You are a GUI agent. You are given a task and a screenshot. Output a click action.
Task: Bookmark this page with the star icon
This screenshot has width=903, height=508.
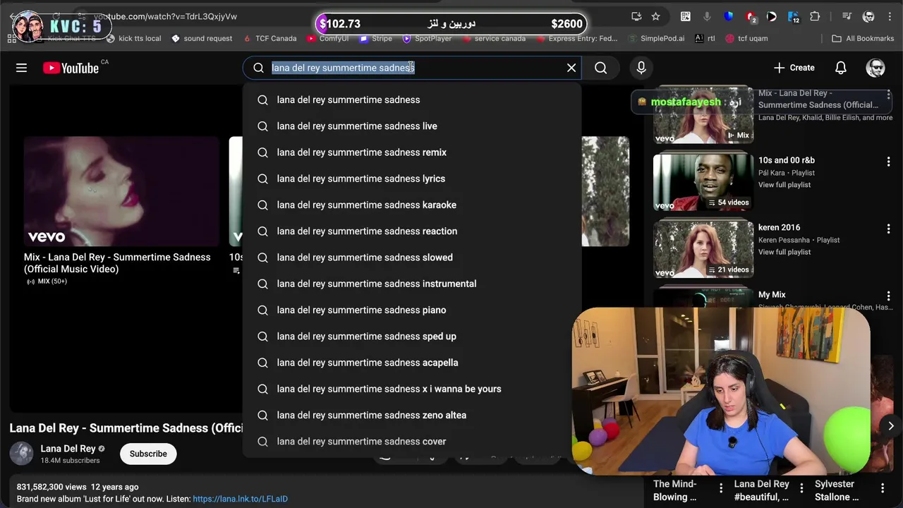click(x=655, y=16)
